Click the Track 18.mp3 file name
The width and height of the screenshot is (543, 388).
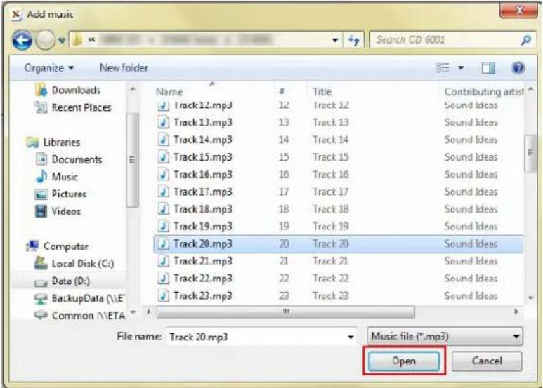pos(202,209)
